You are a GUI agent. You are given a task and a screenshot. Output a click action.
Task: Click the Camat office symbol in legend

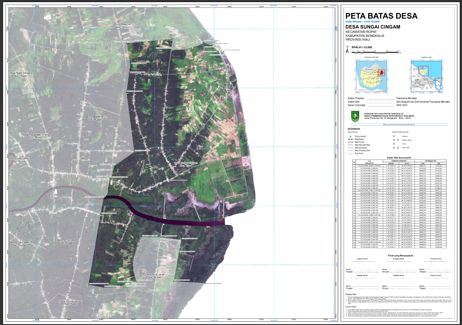pos(394,144)
